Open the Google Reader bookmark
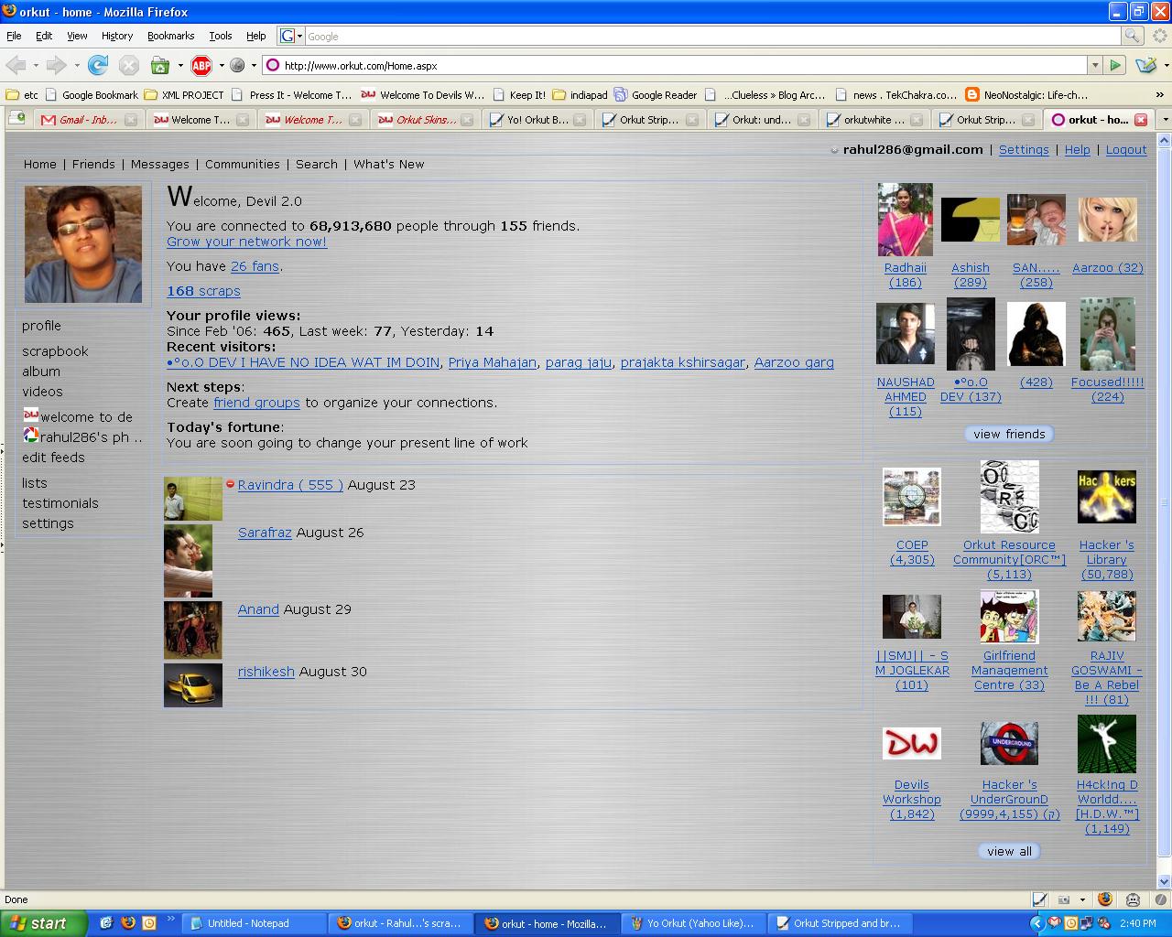The image size is (1172, 937). click(x=656, y=94)
